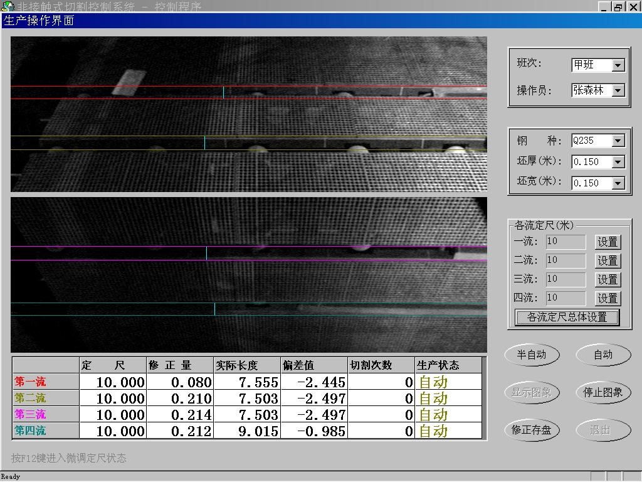The width and height of the screenshot is (642, 482).
Task: Expand the 操作员 operator dropdown
Action: (x=618, y=90)
